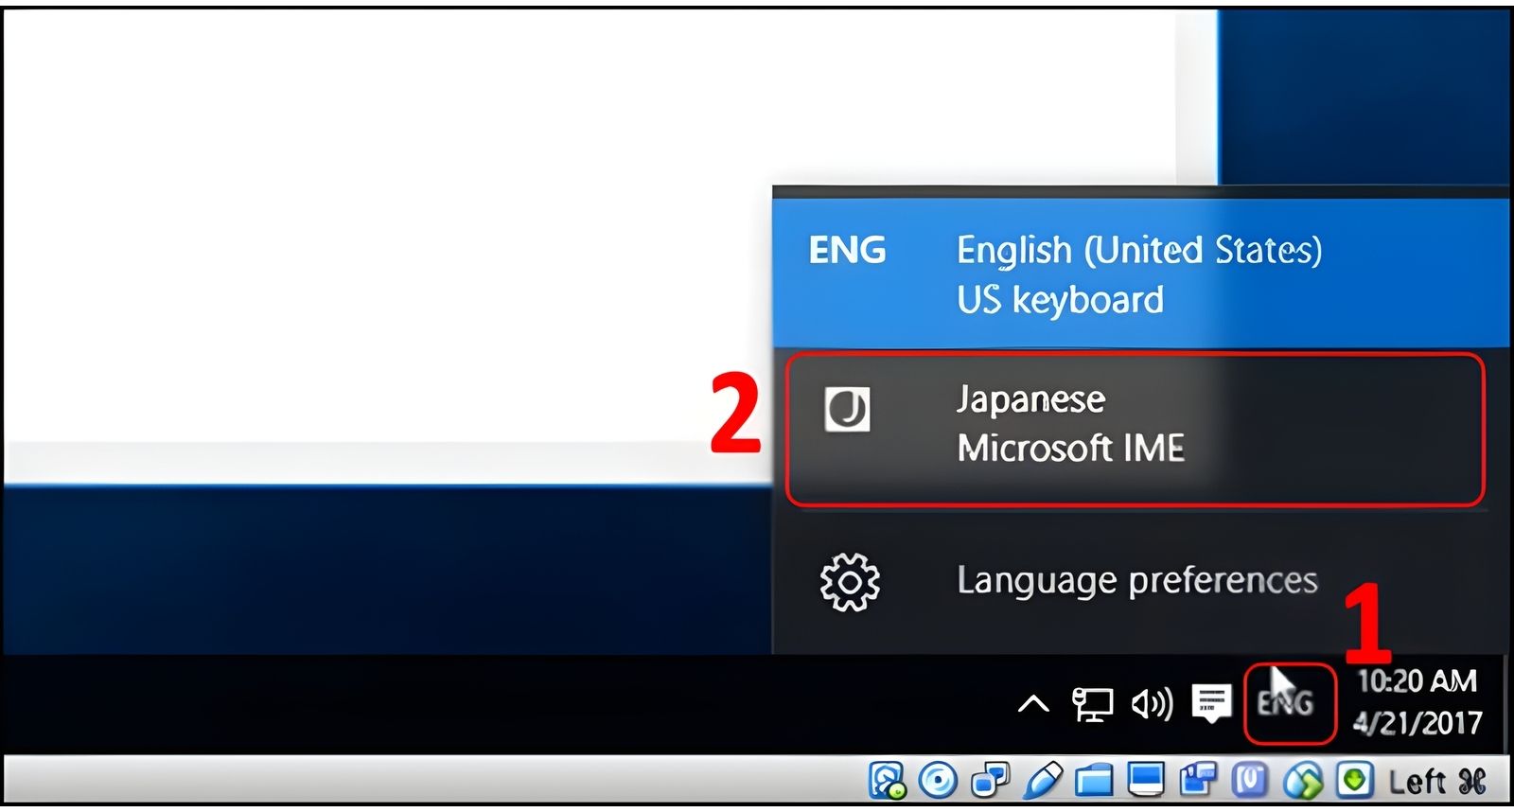
Task: Open the network status tray icon
Action: coord(1092,704)
